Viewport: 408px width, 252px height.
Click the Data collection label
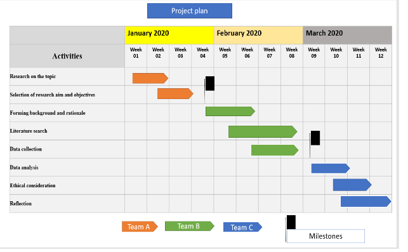(26, 149)
